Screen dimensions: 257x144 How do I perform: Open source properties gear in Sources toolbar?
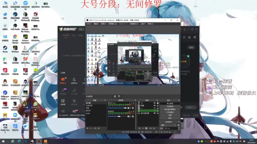pyautogui.click(x=146, y=128)
